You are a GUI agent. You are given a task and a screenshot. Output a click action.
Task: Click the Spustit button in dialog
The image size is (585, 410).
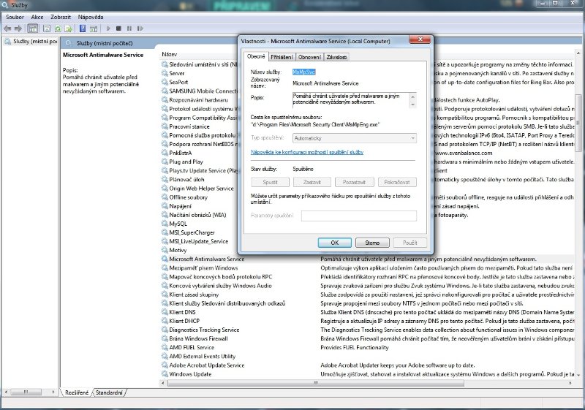[x=270, y=182]
